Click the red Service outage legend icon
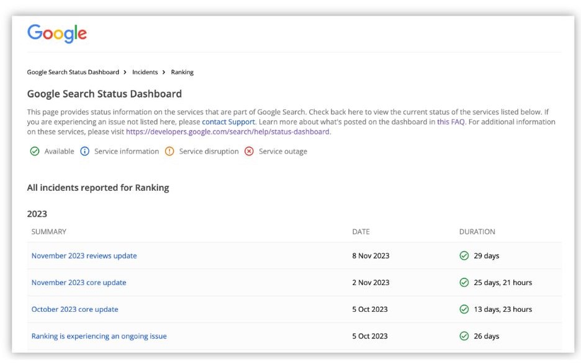 pyautogui.click(x=249, y=152)
